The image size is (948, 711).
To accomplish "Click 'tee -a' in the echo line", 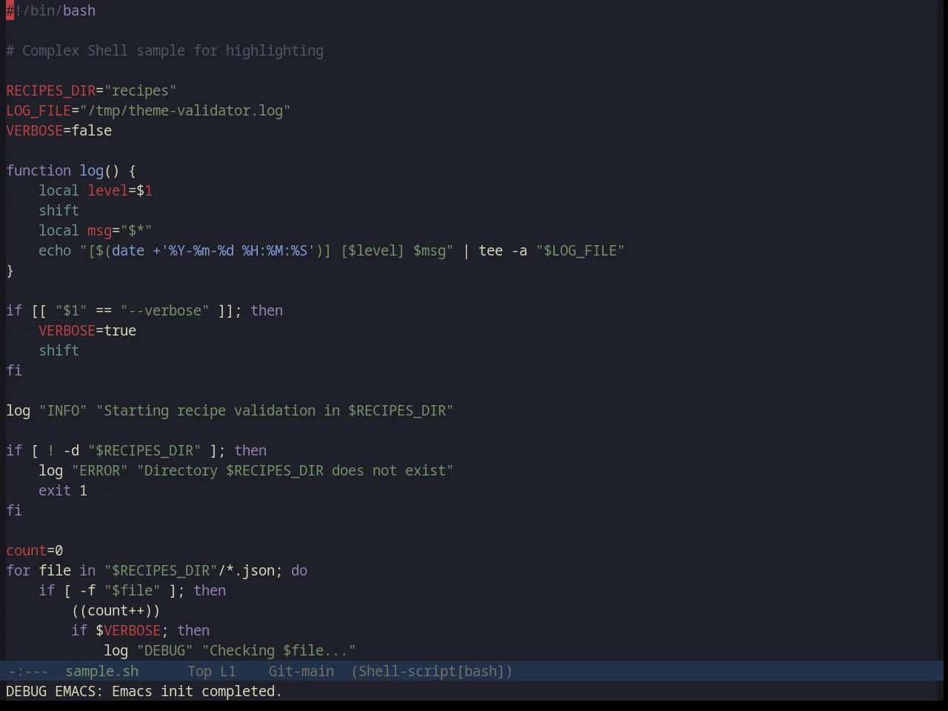I will coord(503,250).
